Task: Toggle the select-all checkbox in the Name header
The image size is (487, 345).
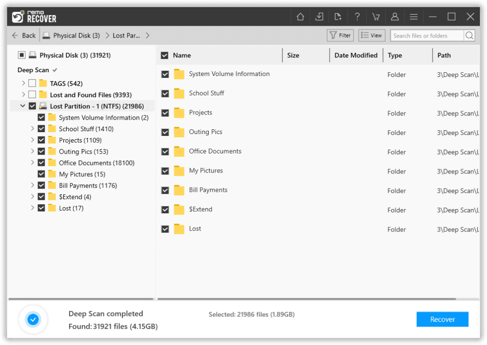Action: click(164, 55)
